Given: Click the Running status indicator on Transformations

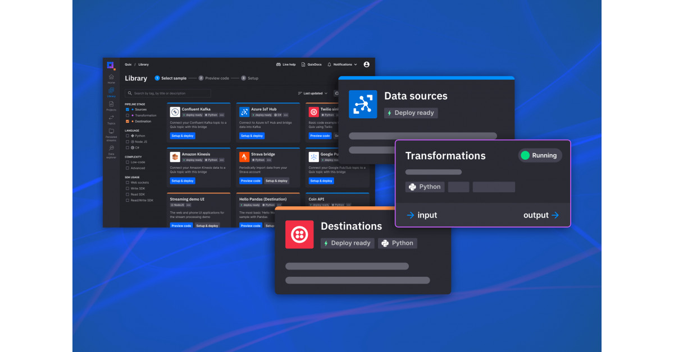Looking at the screenshot, I should [x=539, y=156].
